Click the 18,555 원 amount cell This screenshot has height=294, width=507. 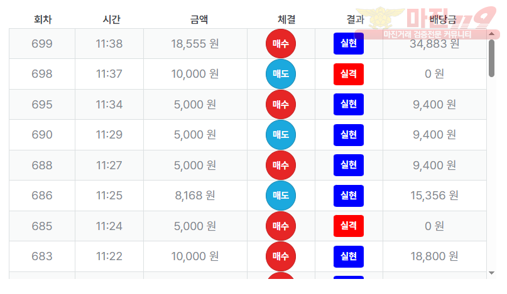(195, 44)
